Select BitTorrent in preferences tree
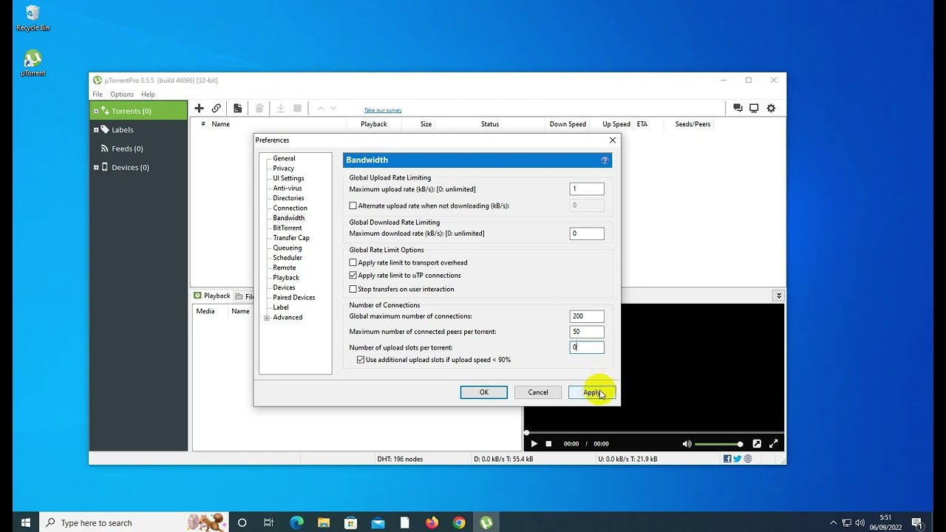Screen dimensions: 946x532 (x=287, y=228)
